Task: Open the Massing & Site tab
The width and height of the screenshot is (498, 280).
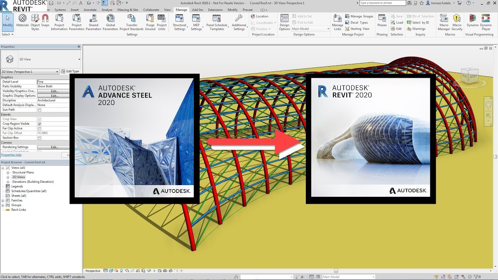Action: (128, 10)
